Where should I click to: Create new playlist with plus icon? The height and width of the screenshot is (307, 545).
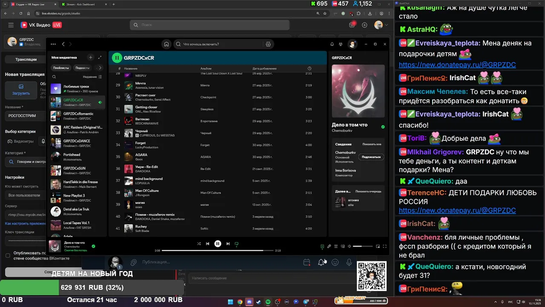(x=90, y=57)
